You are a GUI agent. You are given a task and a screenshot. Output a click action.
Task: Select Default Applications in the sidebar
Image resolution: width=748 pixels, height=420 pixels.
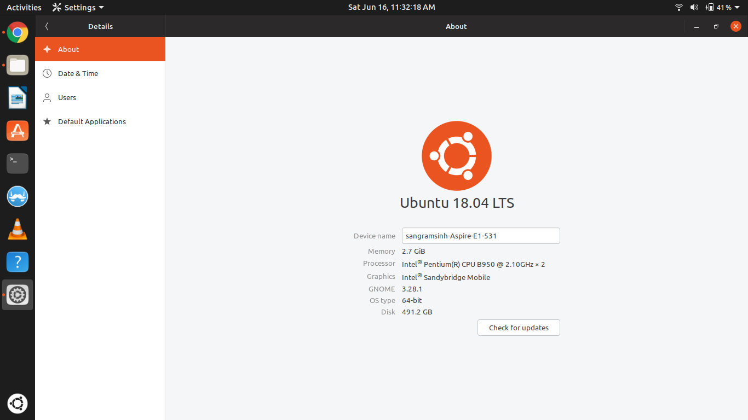click(92, 121)
